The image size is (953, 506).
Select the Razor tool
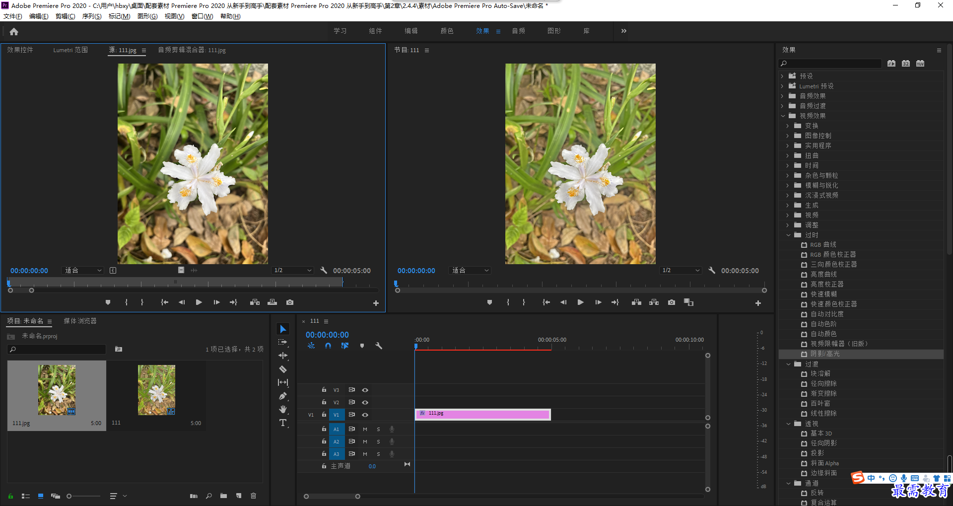(x=283, y=369)
